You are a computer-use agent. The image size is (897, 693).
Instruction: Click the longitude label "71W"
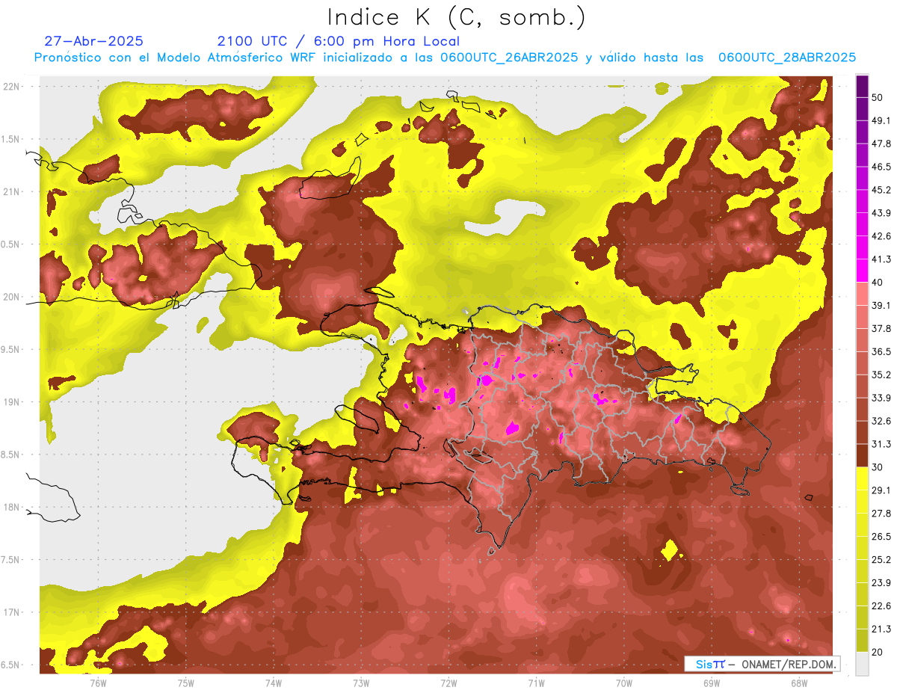coord(536,683)
